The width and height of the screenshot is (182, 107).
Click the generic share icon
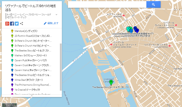[x=22, y=24]
